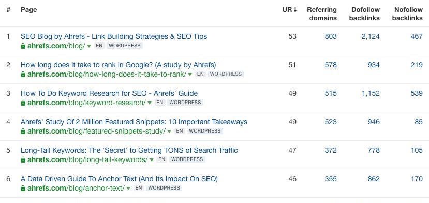Click the 1,152 dofollow backlinks value
Viewport: 429px width, 203px height.
[x=371, y=93]
